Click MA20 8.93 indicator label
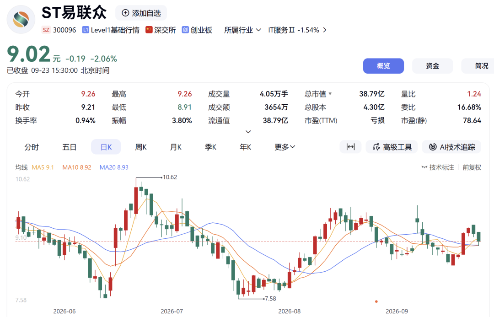 [x=114, y=167]
